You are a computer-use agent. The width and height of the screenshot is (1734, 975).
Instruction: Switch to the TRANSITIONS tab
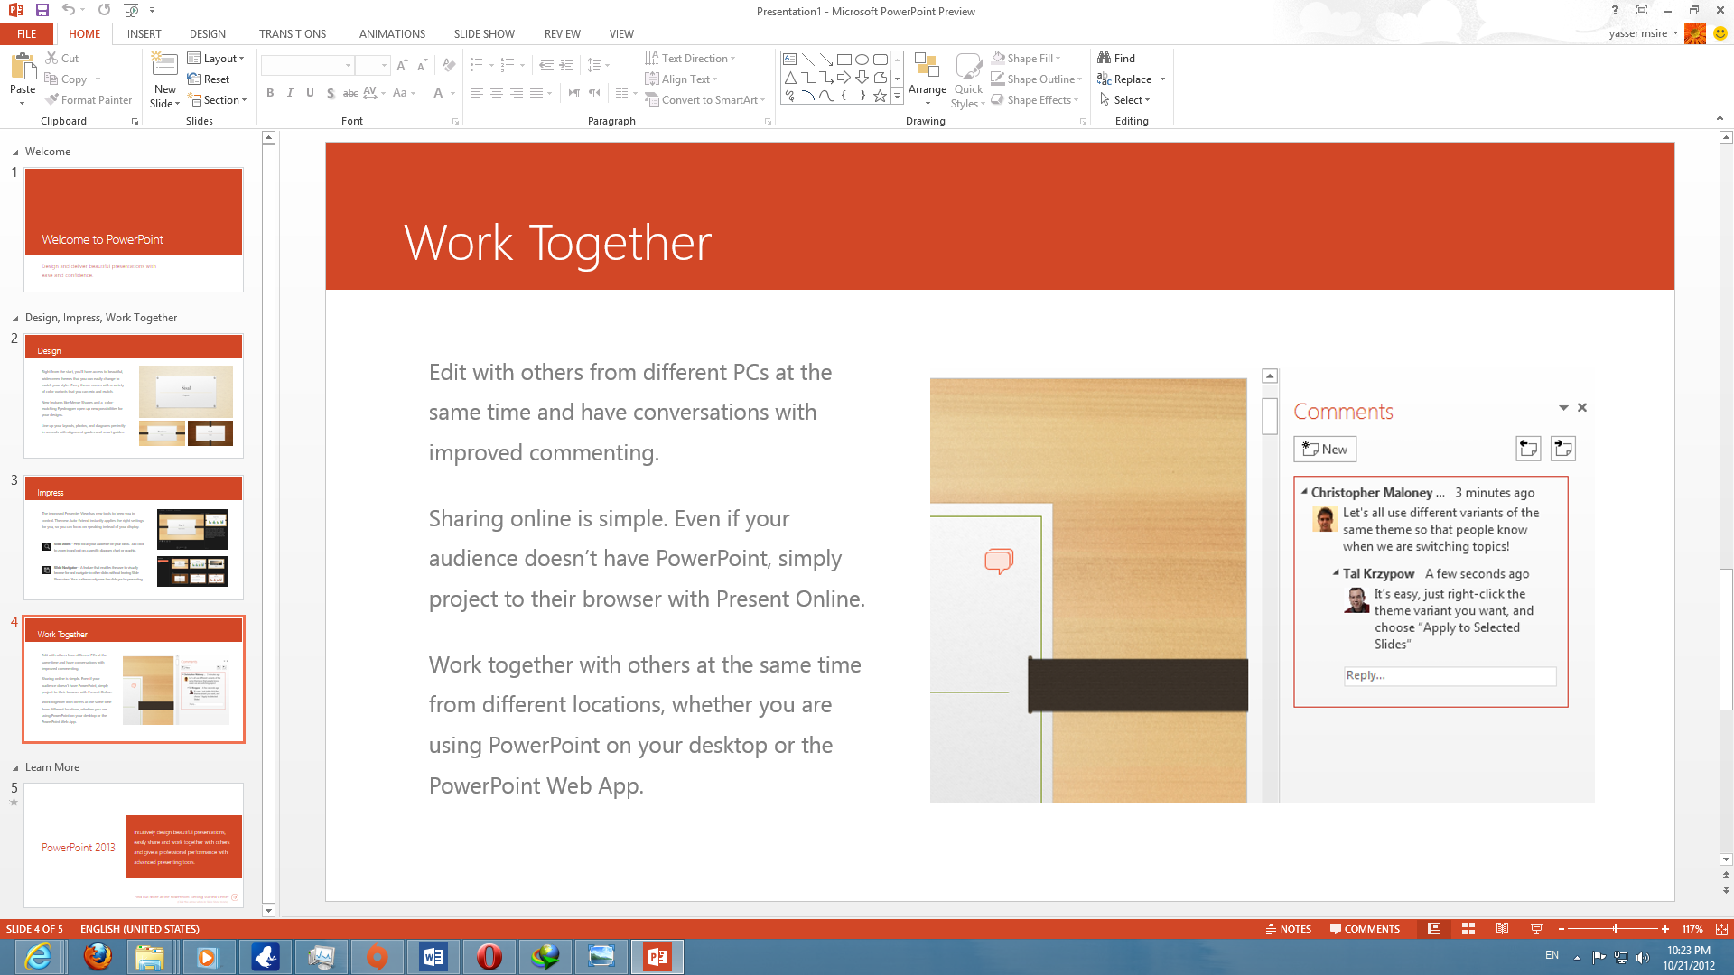pyautogui.click(x=293, y=33)
